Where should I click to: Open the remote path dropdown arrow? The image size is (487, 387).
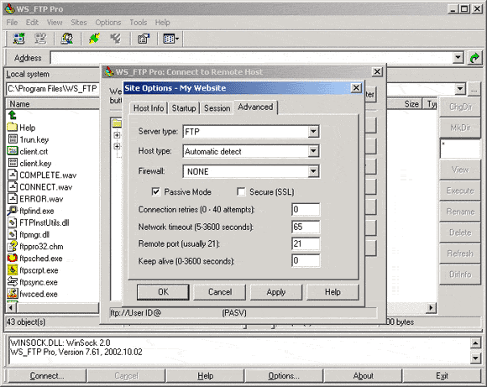tap(460, 89)
